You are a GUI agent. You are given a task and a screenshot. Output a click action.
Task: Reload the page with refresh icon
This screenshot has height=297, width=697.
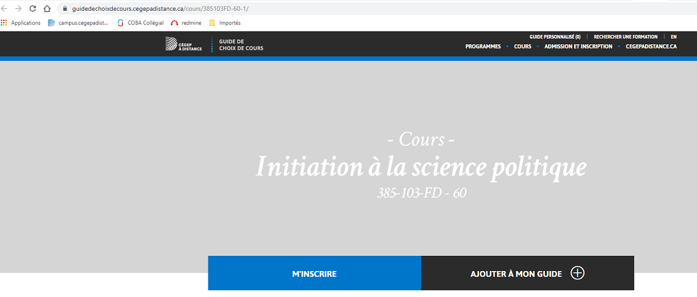[x=32, y=9]
